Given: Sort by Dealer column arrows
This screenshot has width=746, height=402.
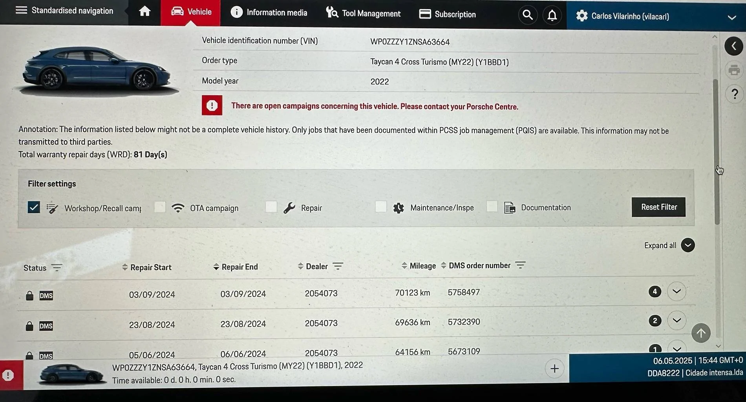Looking at the screenshot, I should pyautogui.click(x=300, y=266).
